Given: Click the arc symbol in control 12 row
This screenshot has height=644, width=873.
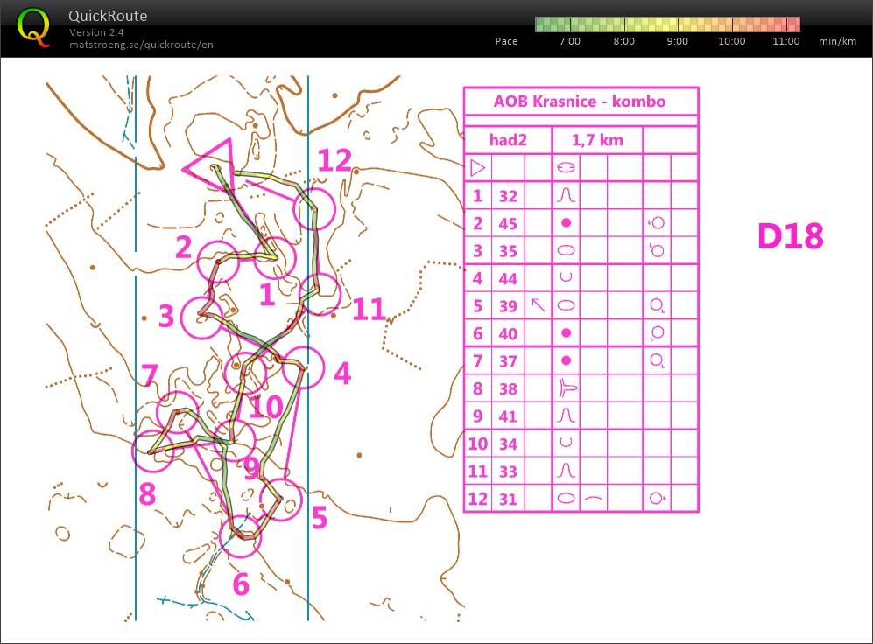Looking at the screenshot, I should click(594, 499).
